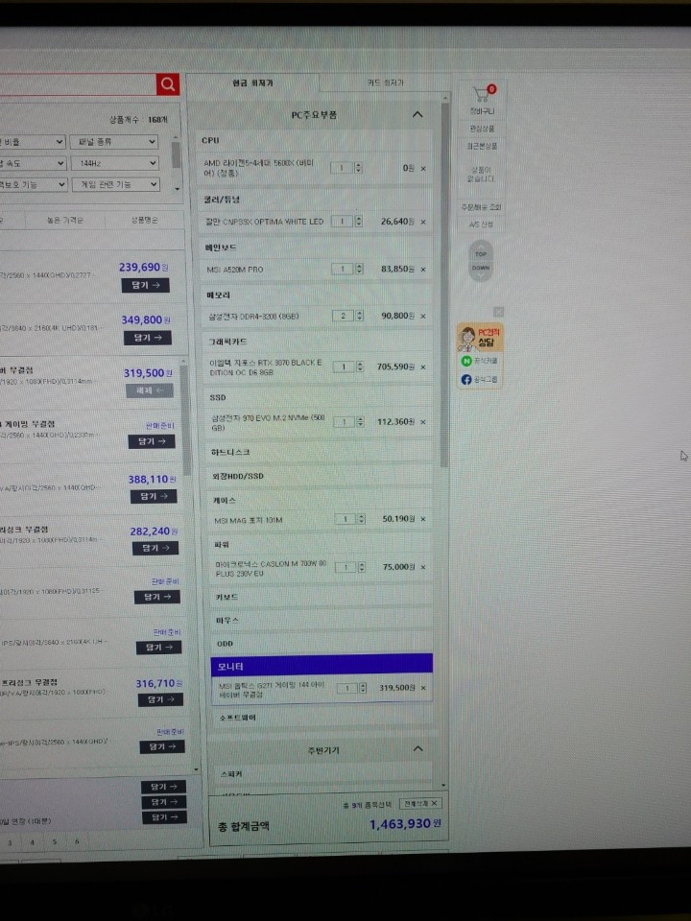This screenshot has height=921, width=691.
Task: Adjust quantity stepper for MSI A520M PRO
Action: pos(359,270)
